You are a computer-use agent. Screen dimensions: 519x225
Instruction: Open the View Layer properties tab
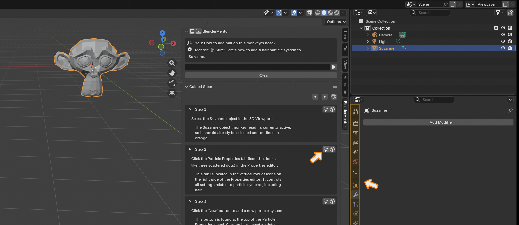[x=356, y=142]
